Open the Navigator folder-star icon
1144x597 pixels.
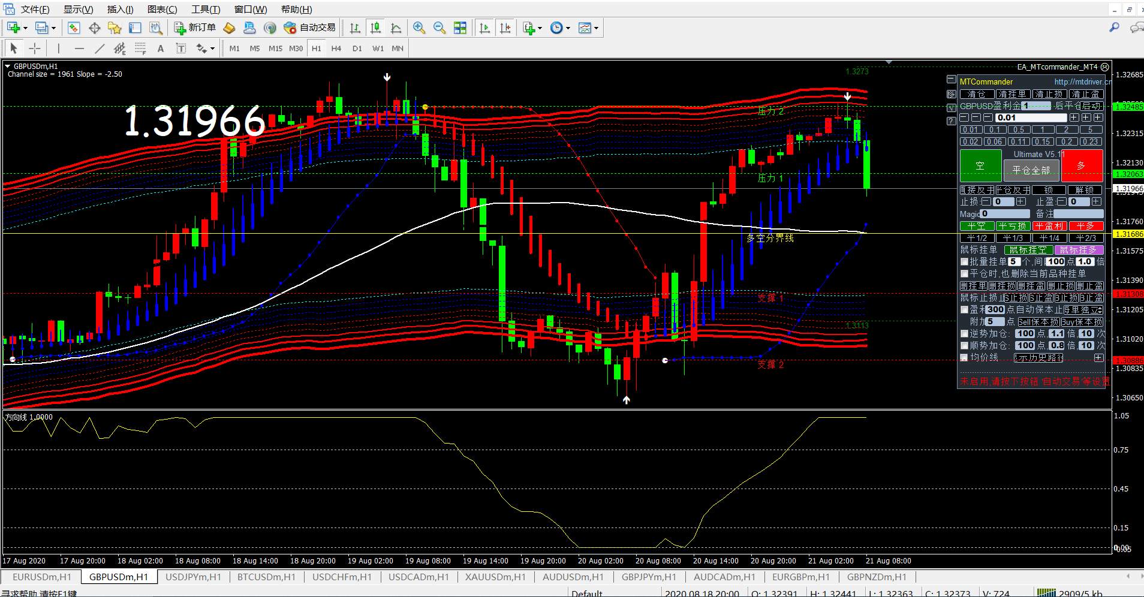coord(115,28)
